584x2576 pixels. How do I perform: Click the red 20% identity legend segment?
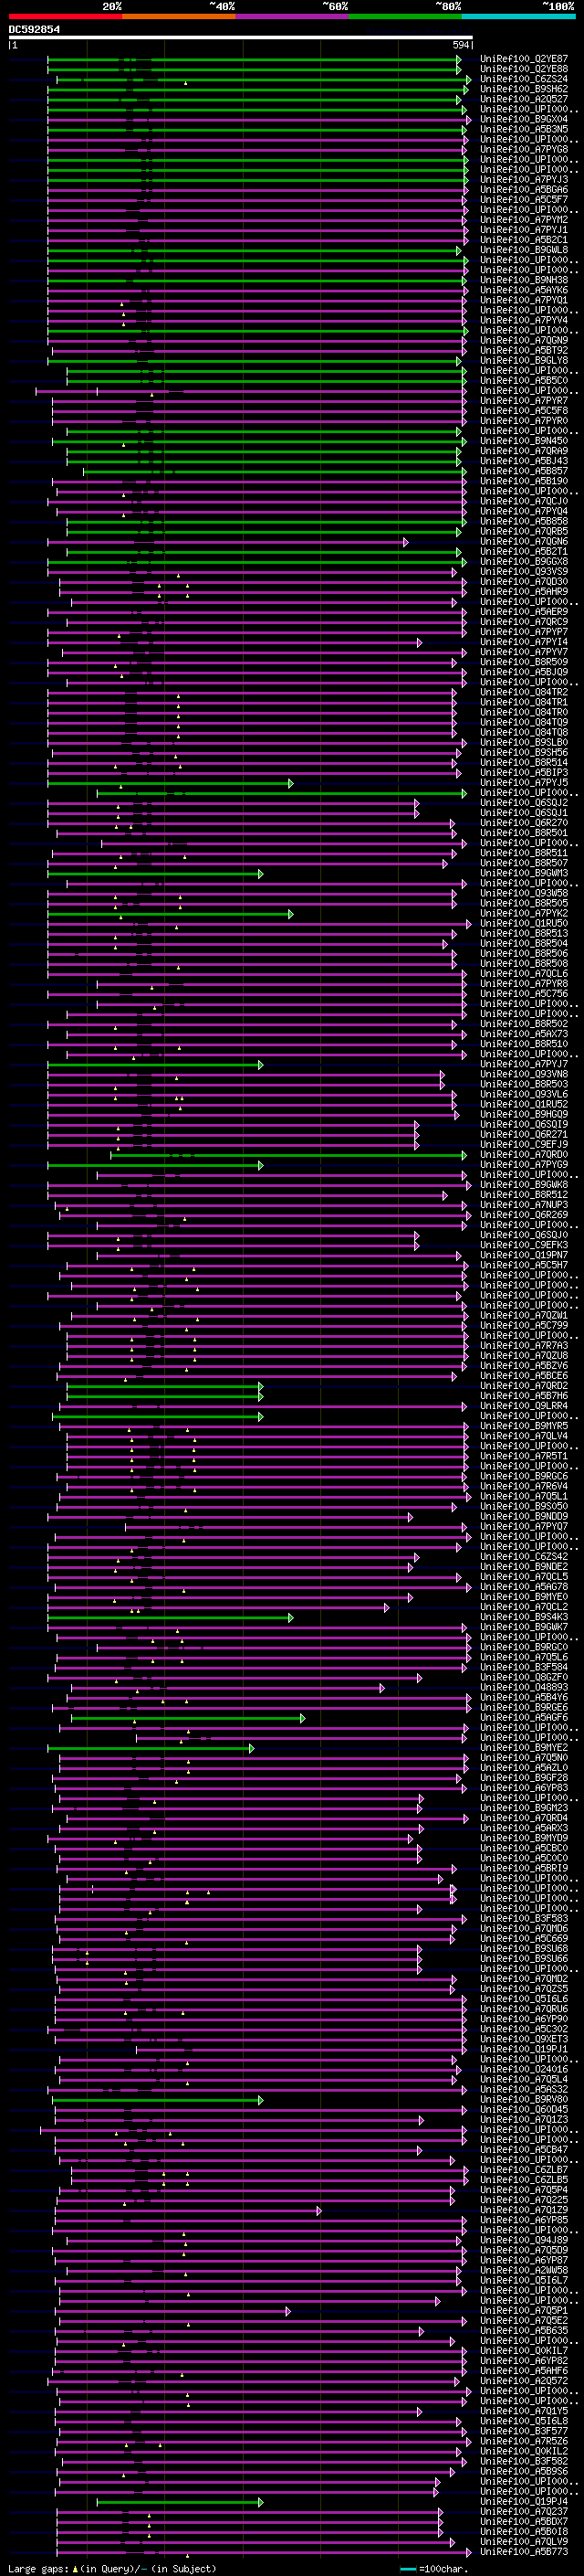65,16
